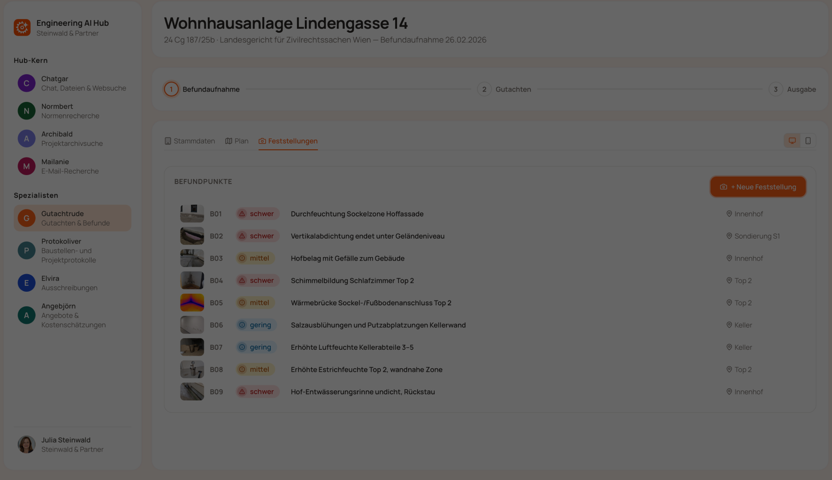
Task: Go to step 3 Ausgabe
Action: (x=792, y=89)
